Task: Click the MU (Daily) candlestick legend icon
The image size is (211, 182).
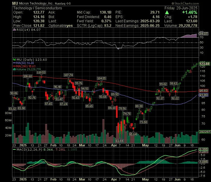Action: 14,59
